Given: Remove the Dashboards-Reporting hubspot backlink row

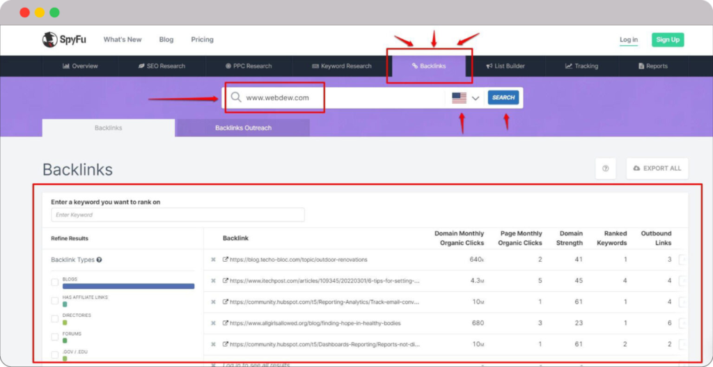Looking at the screenshot, I should pyautogui.click(x=213, y=344).
